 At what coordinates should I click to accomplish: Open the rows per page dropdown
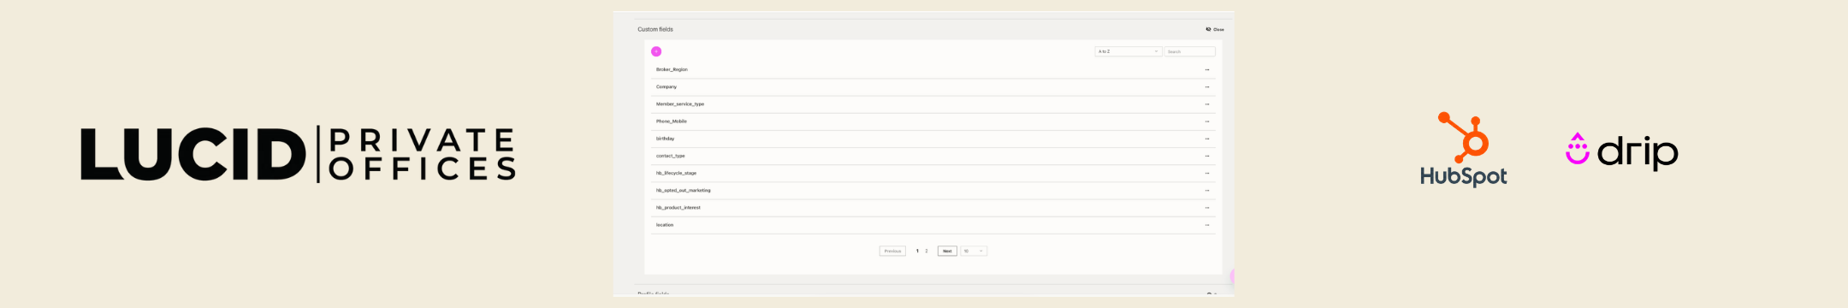point(974,251)
